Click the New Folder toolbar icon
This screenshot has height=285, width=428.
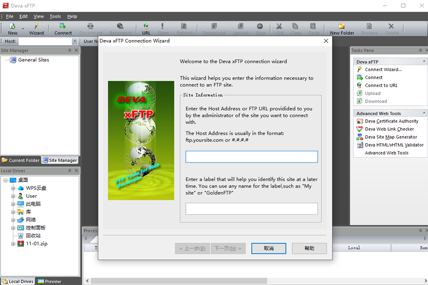342,29
